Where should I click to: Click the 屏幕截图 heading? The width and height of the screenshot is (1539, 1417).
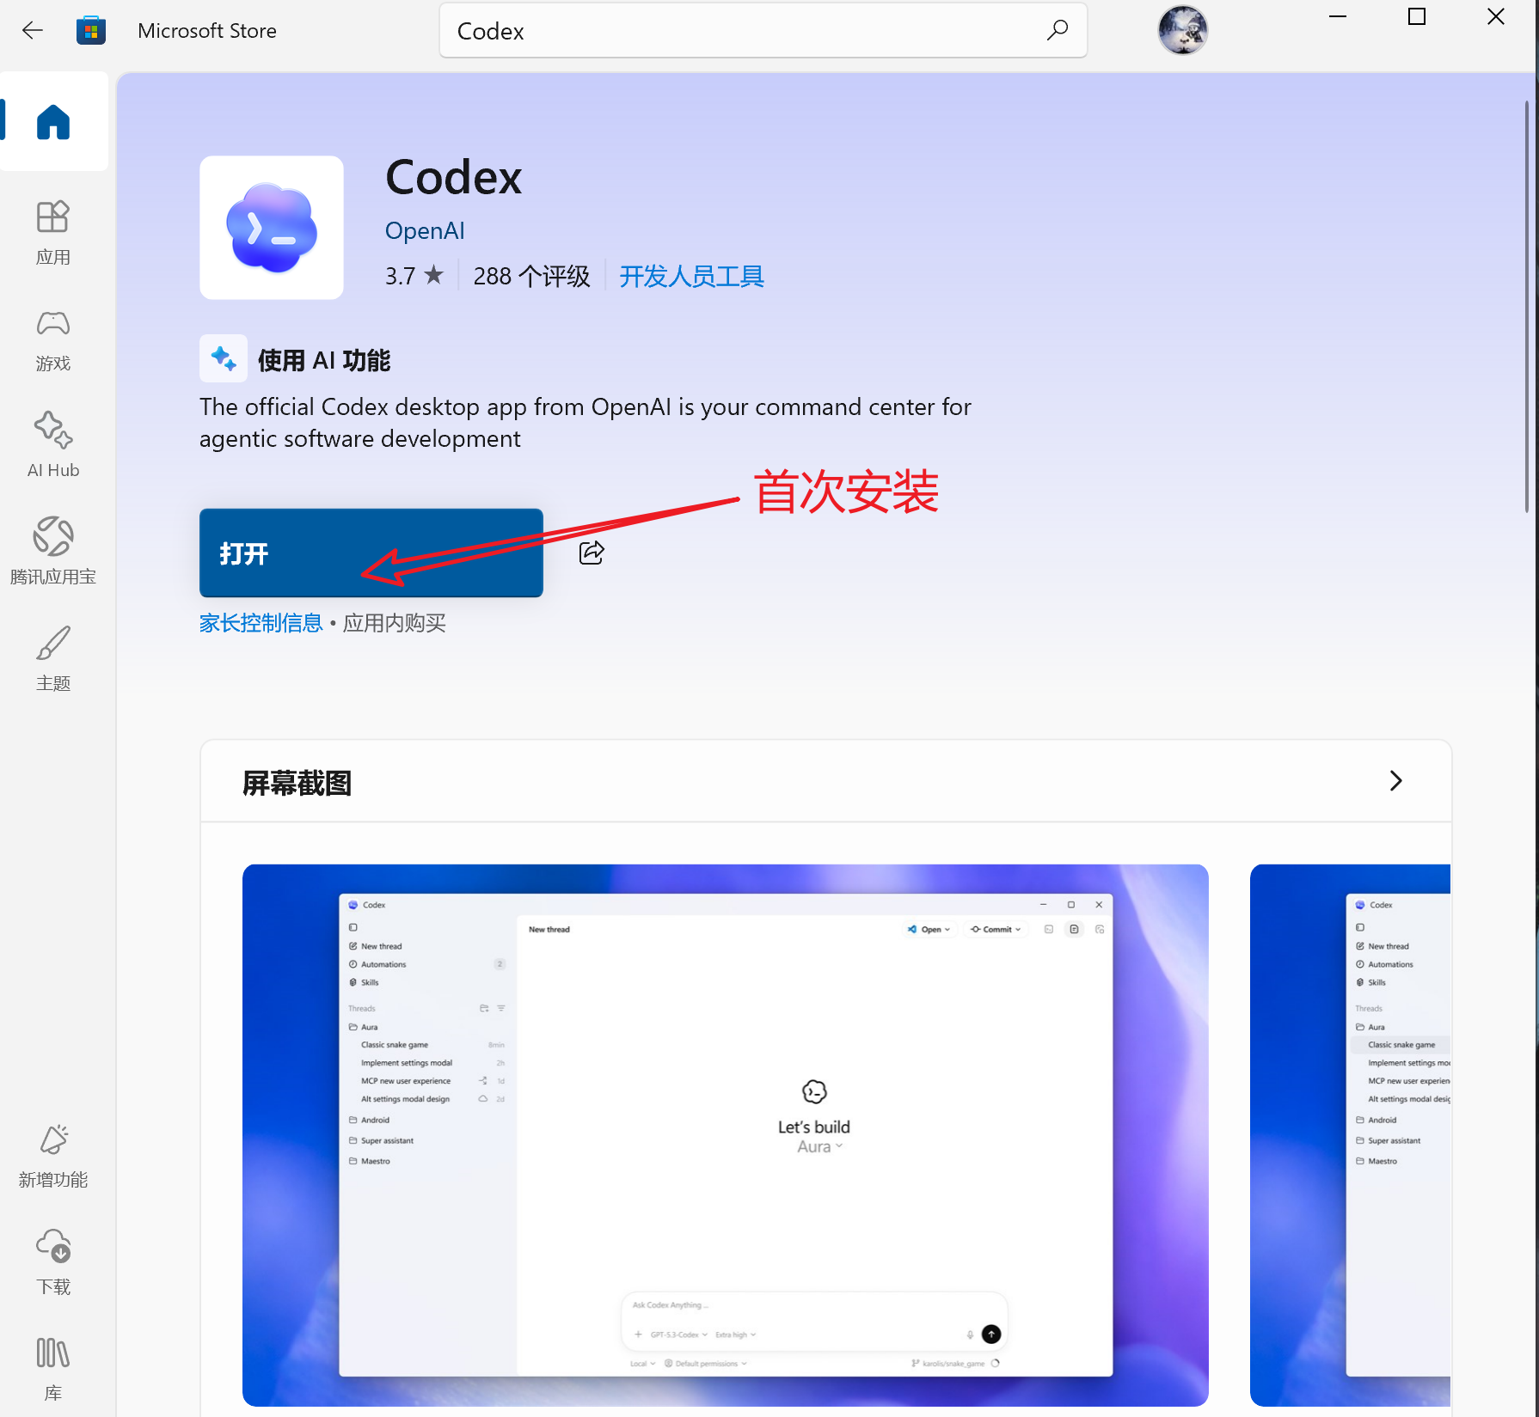point(297,783)
